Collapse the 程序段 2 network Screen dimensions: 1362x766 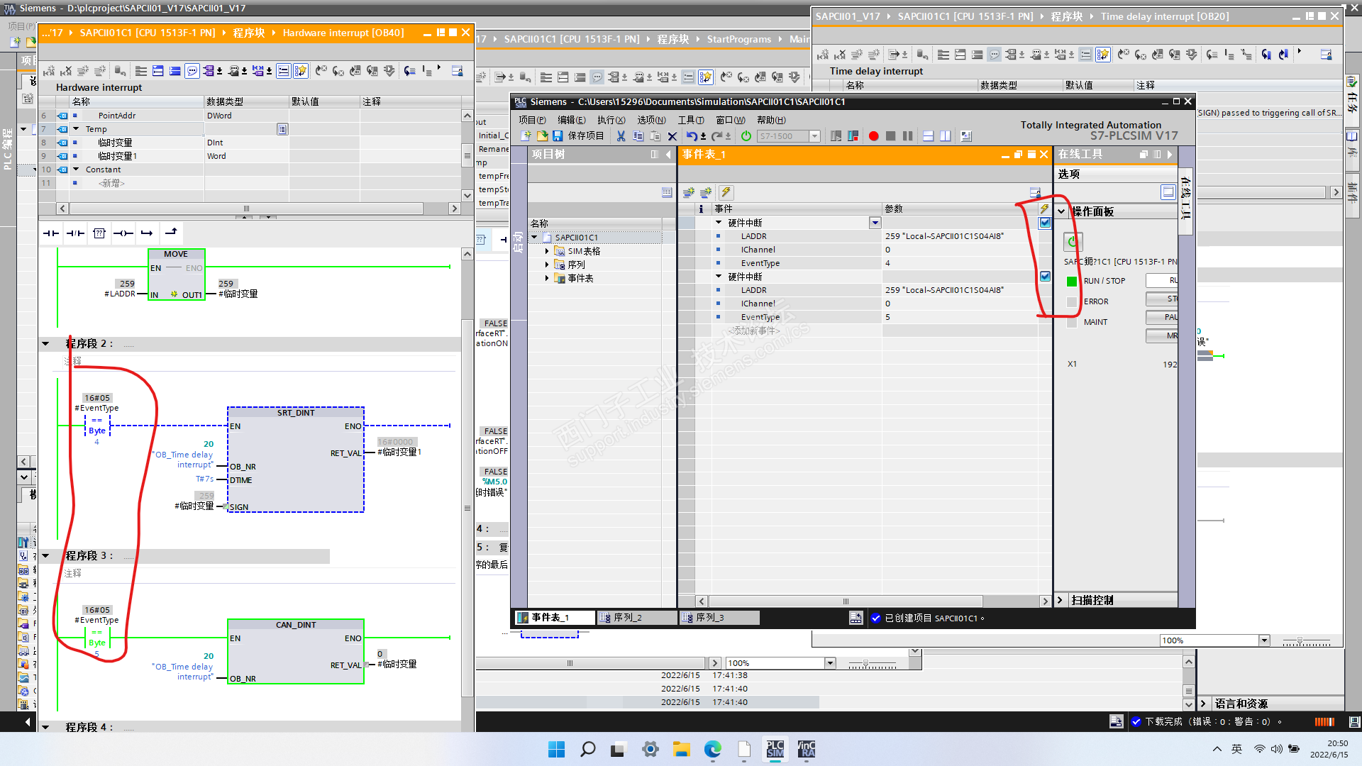[x=46, y=344]
